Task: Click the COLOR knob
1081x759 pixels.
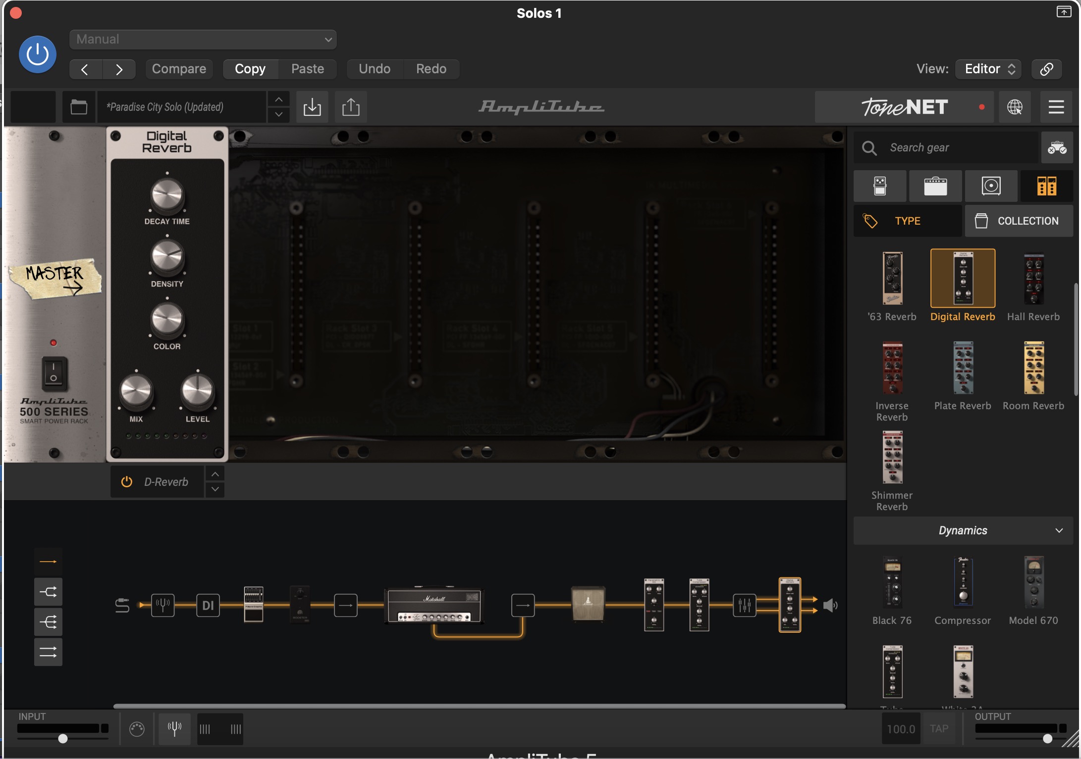Action: tap(167, 320)
